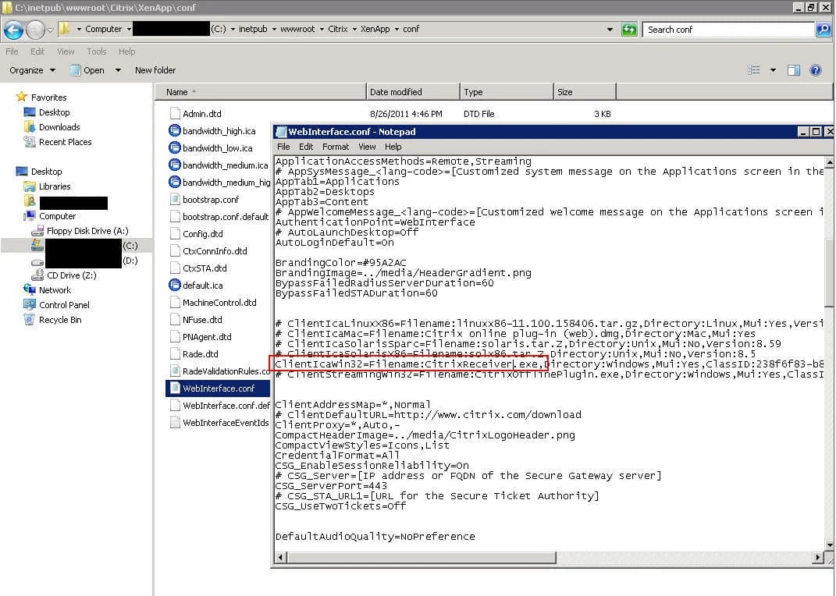The image size is (836, 596).
Task: Open Explorer help icon
Action: point(815,69)
